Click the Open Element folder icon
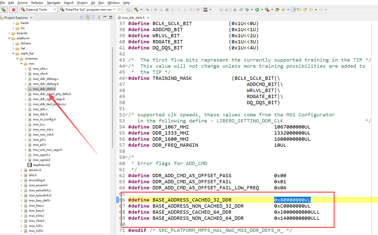The height and width of the screenshot is (235, 378). coord(277,10)
